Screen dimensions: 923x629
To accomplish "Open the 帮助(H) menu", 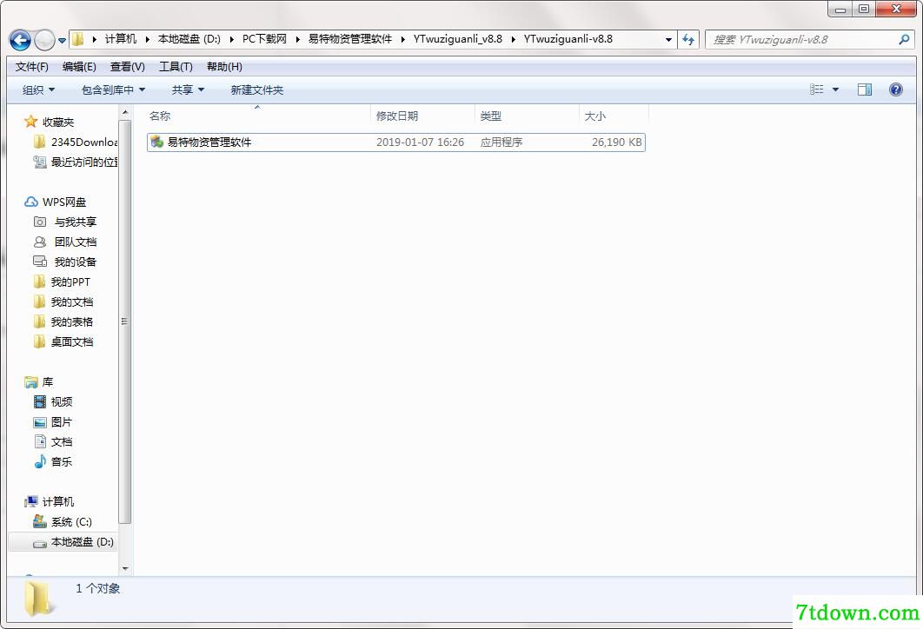I will pyautogui.click(x=224, y=67).
